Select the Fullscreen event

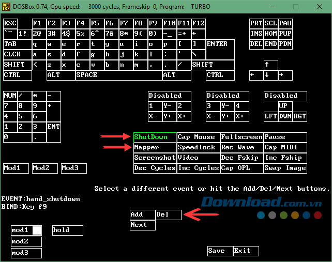click(x=242, y=137)
